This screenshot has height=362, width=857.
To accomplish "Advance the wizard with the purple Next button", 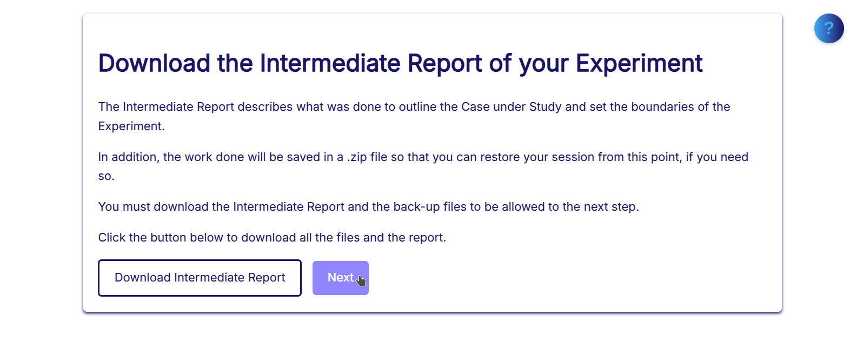I will click(340, 277).
